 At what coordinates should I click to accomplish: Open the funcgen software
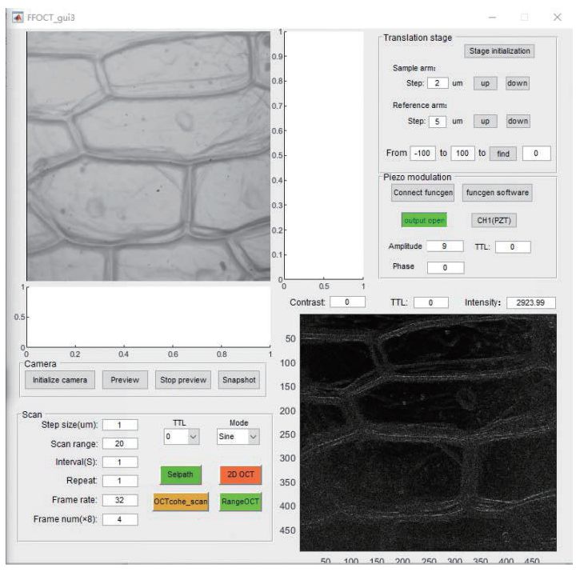coord(496,193)
